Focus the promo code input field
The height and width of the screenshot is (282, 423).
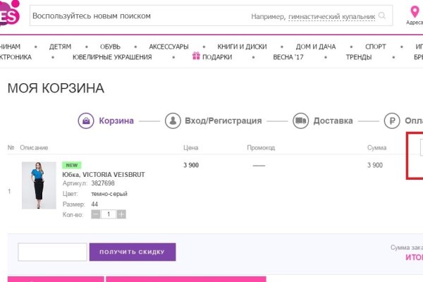point(52,252)
